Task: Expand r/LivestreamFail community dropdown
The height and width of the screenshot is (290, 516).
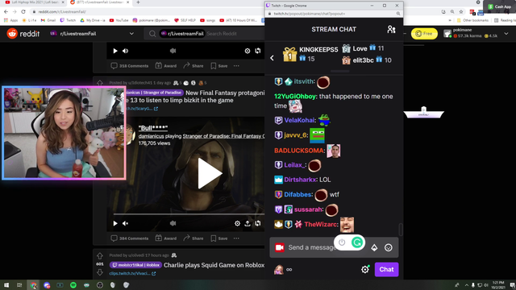Action: pos(131,34)
